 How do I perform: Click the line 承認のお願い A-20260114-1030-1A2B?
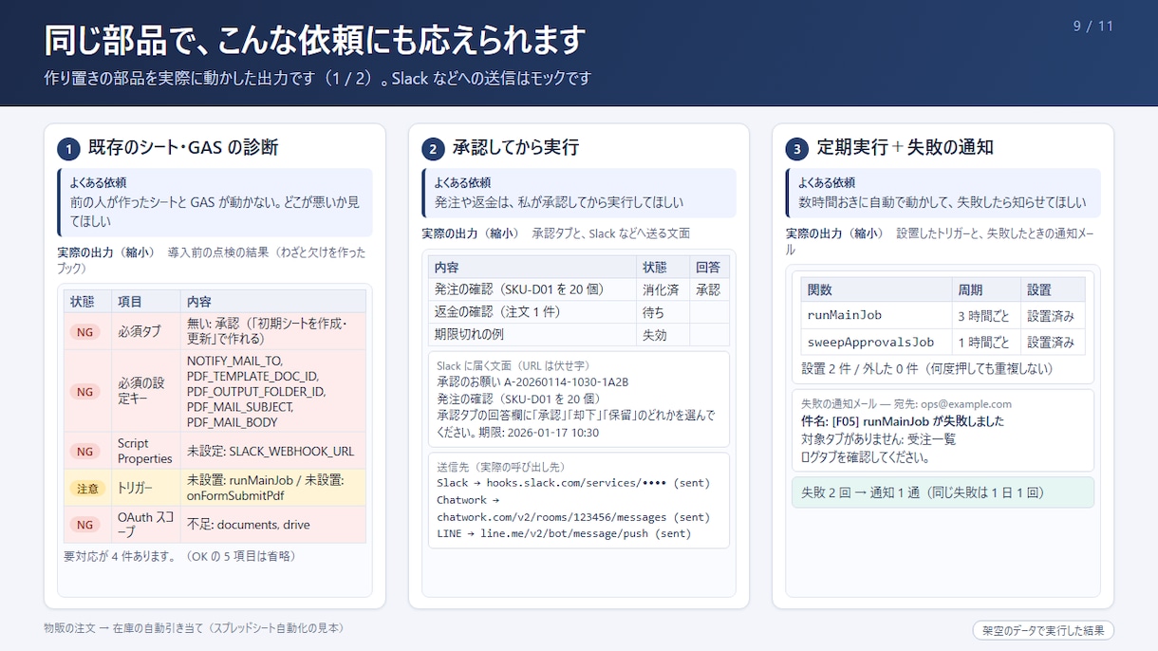(532, 381)
